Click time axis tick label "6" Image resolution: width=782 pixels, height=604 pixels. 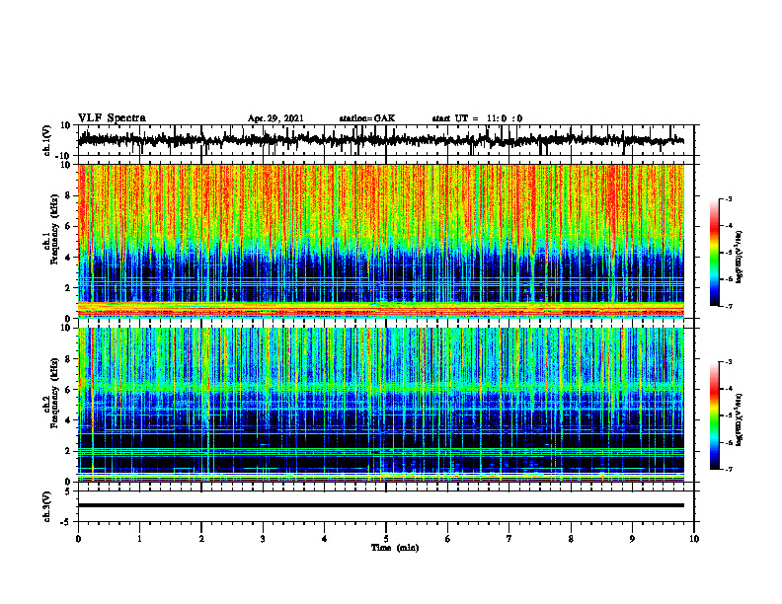pyautogui.click(x=448, y=539)
